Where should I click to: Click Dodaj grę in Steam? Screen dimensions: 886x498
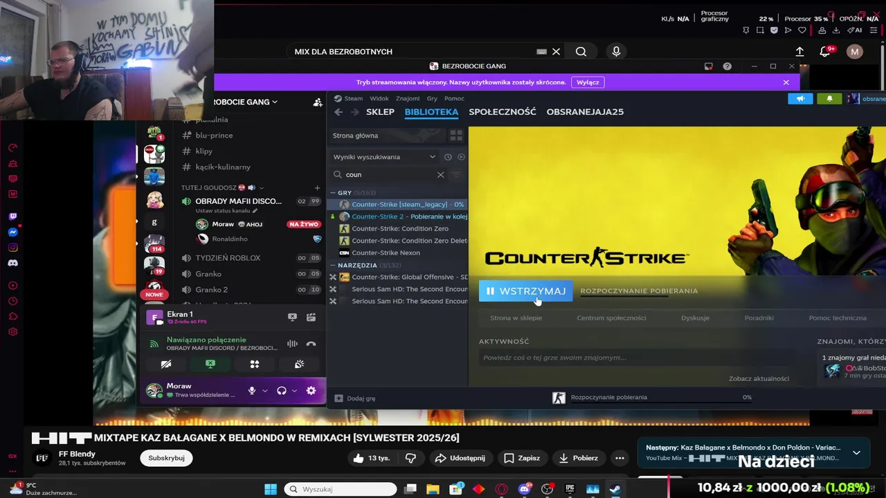click(355, 398)
